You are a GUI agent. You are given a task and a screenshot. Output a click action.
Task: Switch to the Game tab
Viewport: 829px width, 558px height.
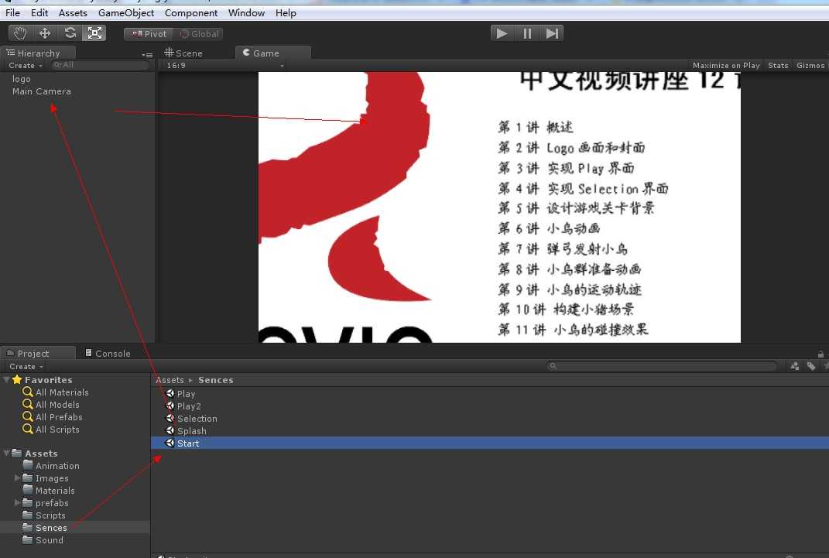pyautogui.click(x=272, y=53)
